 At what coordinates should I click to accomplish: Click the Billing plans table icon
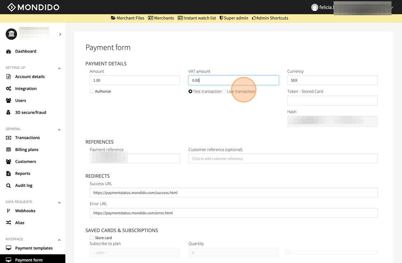tap(9, 150)
